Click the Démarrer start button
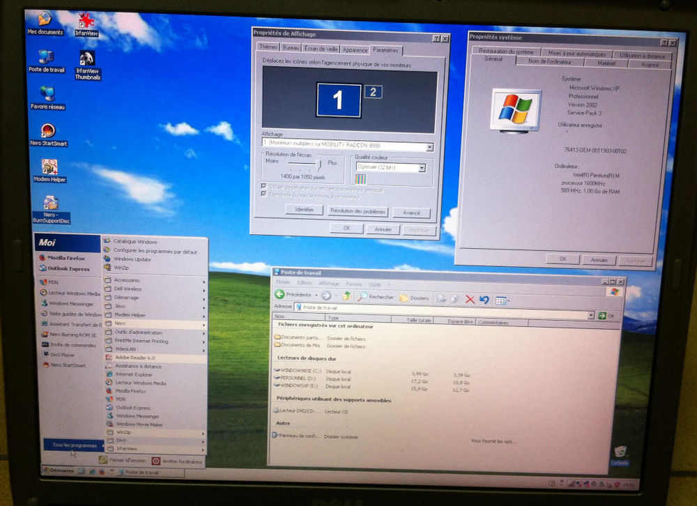The height and width of the screenshot is (506, 697). coord(59,470)
